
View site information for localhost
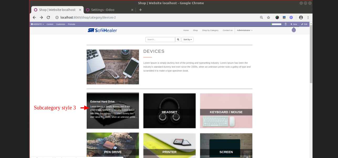point(57,18)
